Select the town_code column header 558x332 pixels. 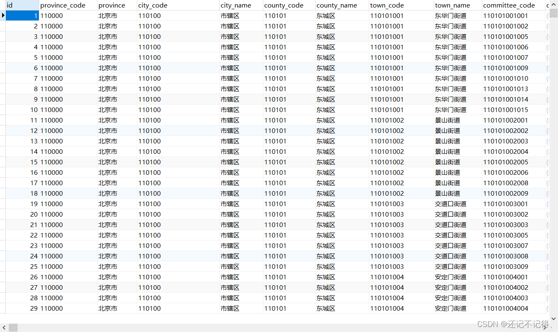tap(401, 5)
